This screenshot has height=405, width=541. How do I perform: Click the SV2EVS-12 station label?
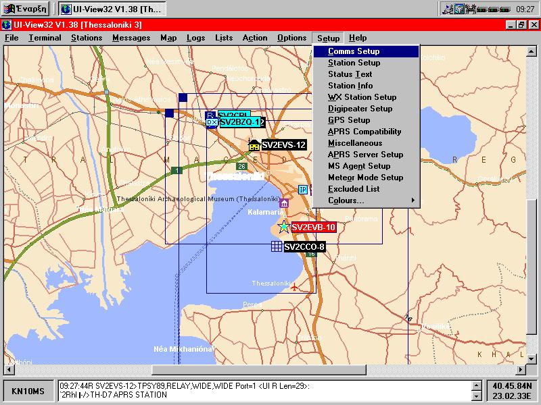(x=283, y=145)
